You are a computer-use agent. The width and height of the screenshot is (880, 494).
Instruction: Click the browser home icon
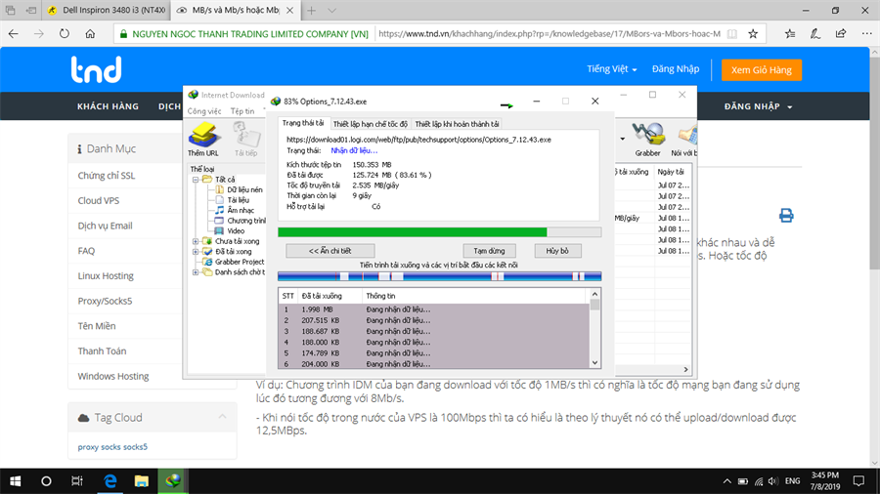[x=90, y=33]
